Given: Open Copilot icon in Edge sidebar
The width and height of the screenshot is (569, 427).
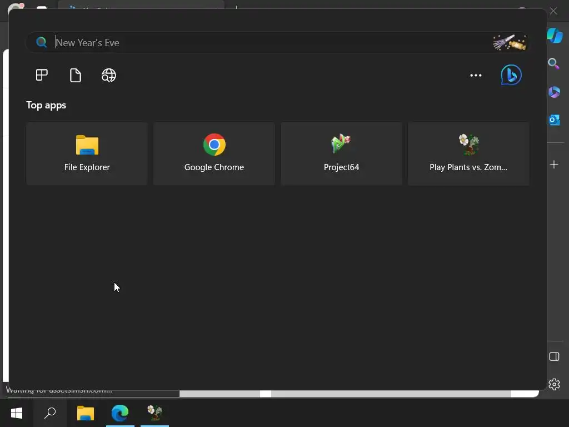Looking at the screenshot, I should pos(555,36).
